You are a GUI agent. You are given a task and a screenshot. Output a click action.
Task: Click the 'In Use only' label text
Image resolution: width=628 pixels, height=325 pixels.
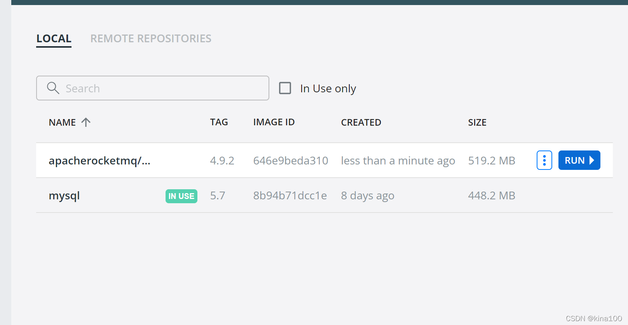tap(328, 89)
